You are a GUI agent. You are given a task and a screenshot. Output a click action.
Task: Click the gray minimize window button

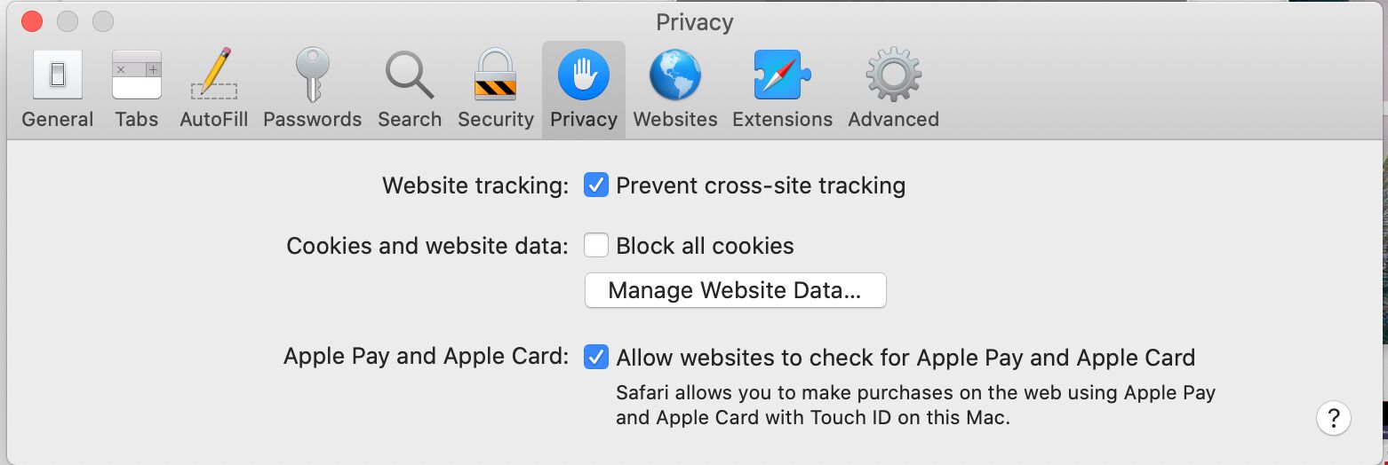point(68,21)
